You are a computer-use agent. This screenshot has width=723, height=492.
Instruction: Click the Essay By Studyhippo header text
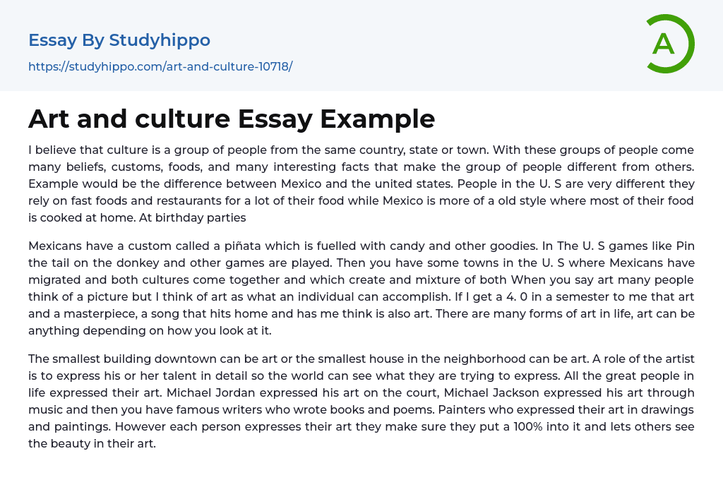pyautogui.click(x=119, y=40)
